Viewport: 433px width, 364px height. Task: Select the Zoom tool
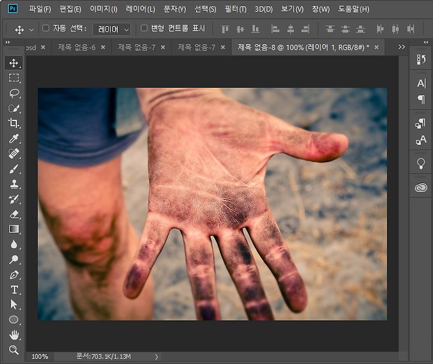click(14, 350)
